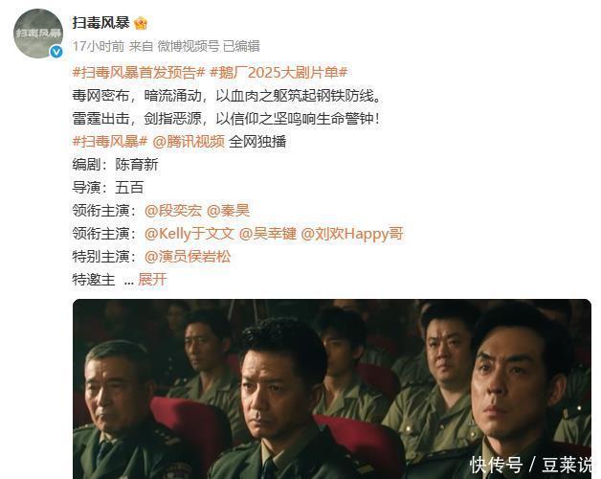Open the @秦昊 profile mention
Viewport: 601px width, 479px height.
228,211
